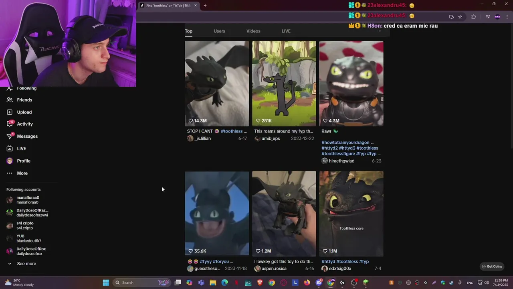Play the dancing Toothless cartoon video
Image resolution: width=513 pixels, height=289 pixels.
coord(284,83)
